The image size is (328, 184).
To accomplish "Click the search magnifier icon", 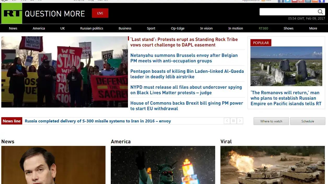I will pos(320,12).
